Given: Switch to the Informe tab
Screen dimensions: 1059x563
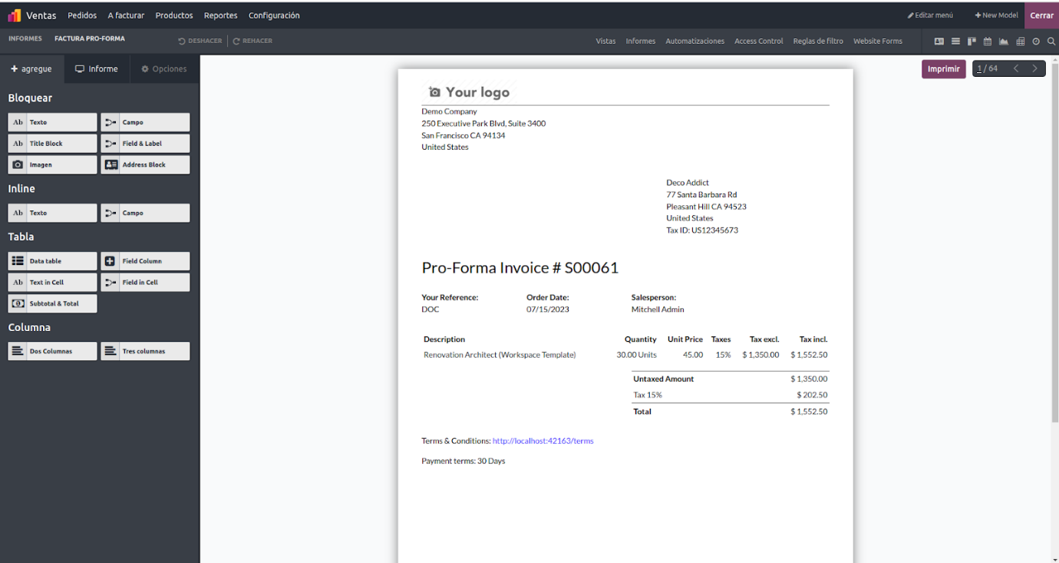Looking at the screenshot, I should [x=97, y=69].
